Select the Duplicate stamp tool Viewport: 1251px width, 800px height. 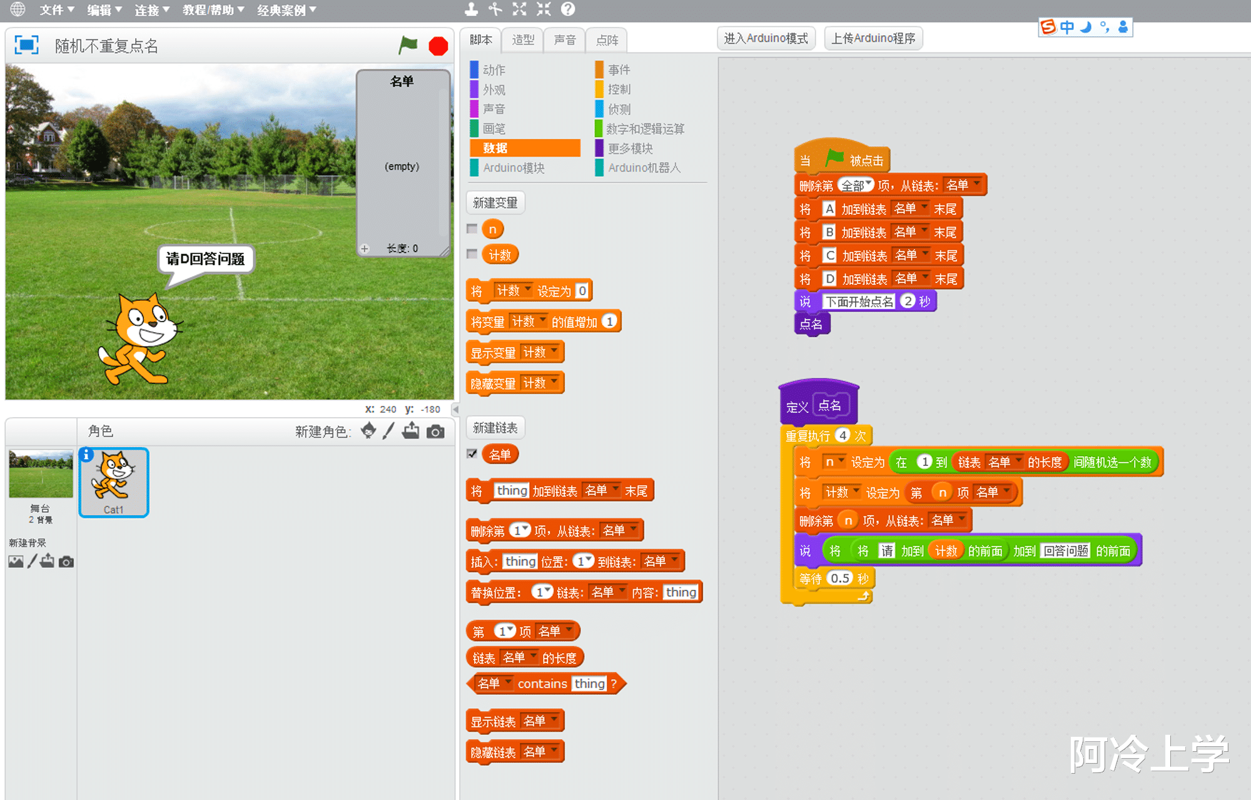(472, 9)
